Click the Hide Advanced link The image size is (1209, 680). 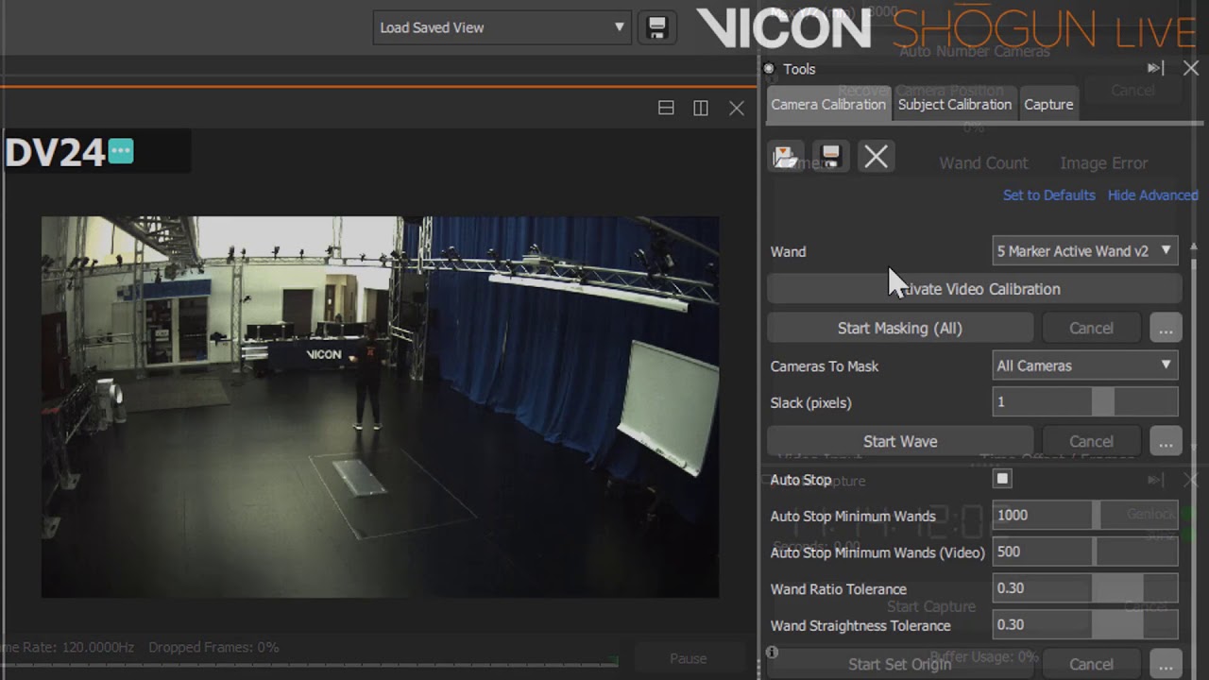[x=1152, y=195]
